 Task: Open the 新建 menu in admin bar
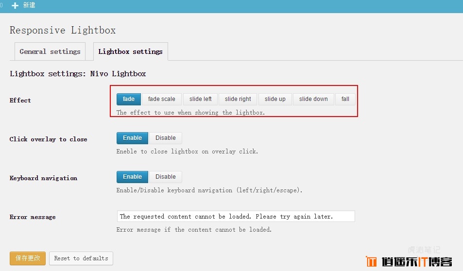[29, 5]
